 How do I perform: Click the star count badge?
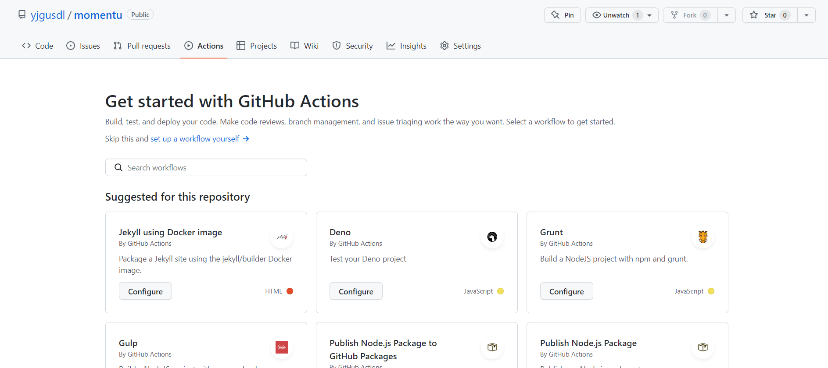pyautogui.click(x=785, y=15)
